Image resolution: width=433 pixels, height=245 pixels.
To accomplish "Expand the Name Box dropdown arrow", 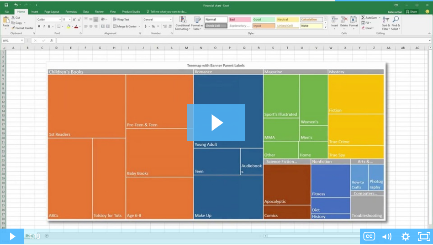I will coord(22,41).
